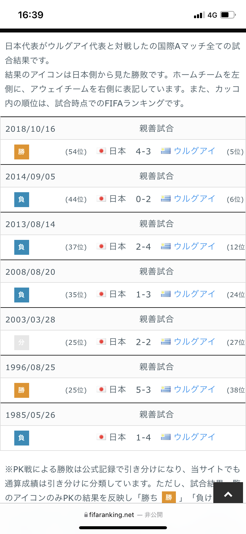Tap Japan flag in the 2013/08/14 row
The image size is (246, 534).
click(101, 246)
